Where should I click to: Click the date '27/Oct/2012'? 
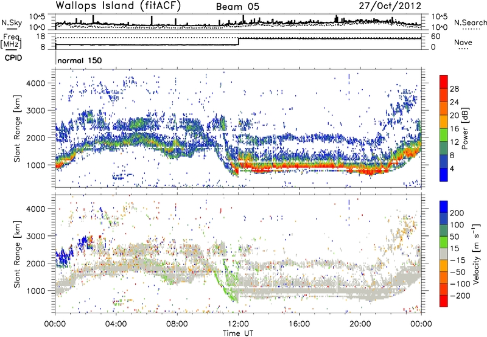[x=390, y=6]
